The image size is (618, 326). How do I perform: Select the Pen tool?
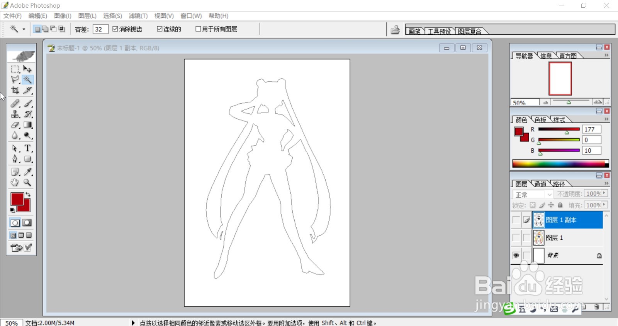pyautogui.click(x=15, y=159)
